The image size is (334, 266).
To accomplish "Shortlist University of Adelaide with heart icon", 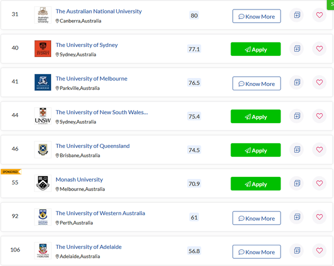I will pyautogui.click(x=320, y=250).
